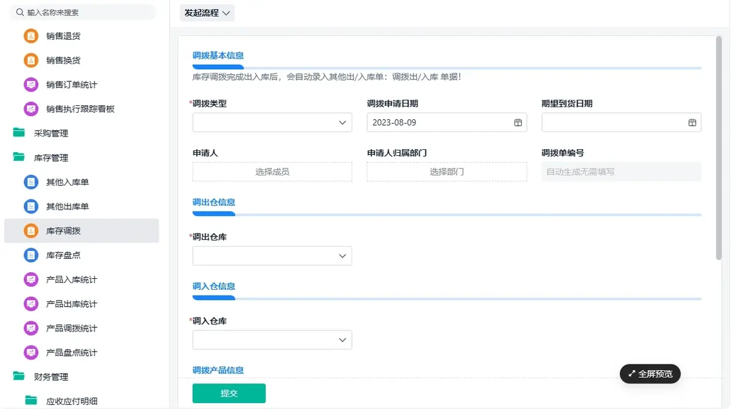Click the 全屏预览 button
735x411 pixels.
pyautogui.click(x=650, y=374)
